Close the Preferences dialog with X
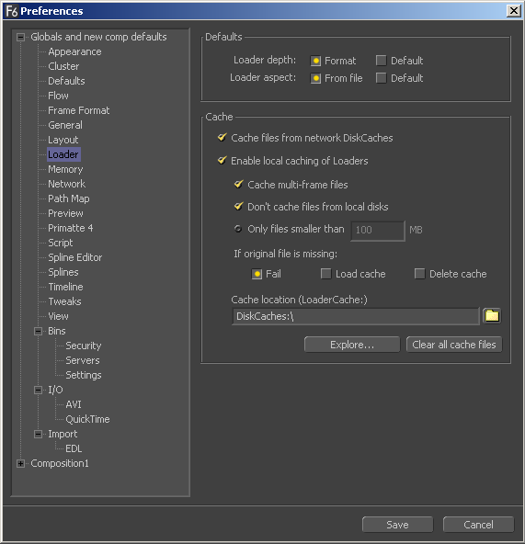 pyautogui.click(x=514, y=11)
